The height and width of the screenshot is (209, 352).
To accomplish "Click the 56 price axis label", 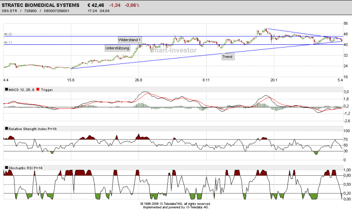I will pyautogui.click(x=346, y=23).
